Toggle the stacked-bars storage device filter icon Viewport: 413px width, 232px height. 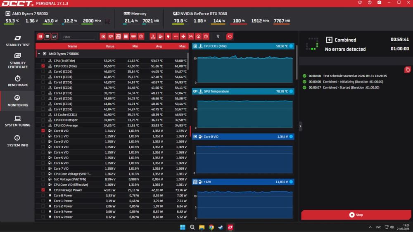[x=126, y=37]
